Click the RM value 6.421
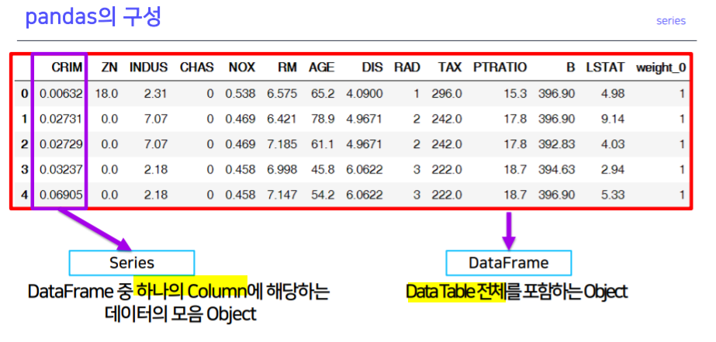Viewport: 716px width, 342px height. click(x=282, y=119)
